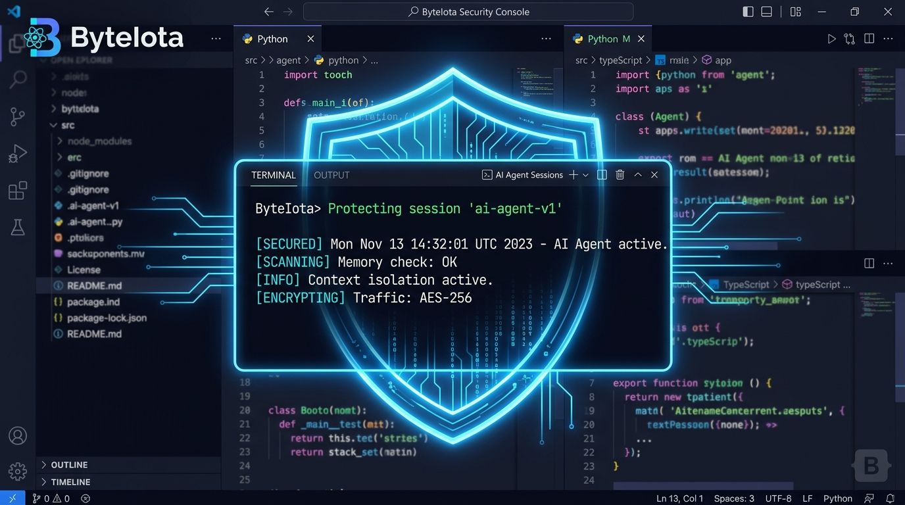
Task: Open the Source Control view
Action: coord(18,117)
